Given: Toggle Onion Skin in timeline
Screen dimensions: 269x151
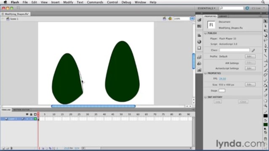Looking at the screenshot, I should (x=47, y=148).
